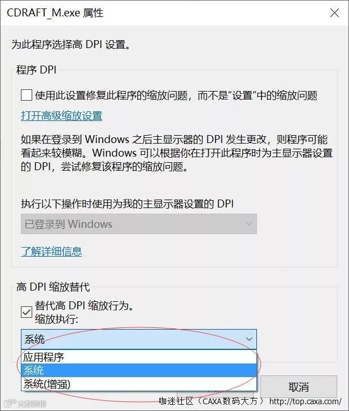
Task: Click the http://top.caxa.com/ watermark URL
Action: (306, 401)
